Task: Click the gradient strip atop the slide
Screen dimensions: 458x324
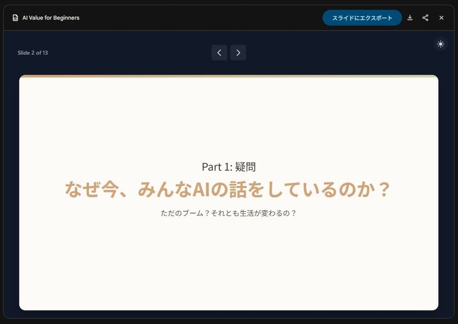Action: 228,76
